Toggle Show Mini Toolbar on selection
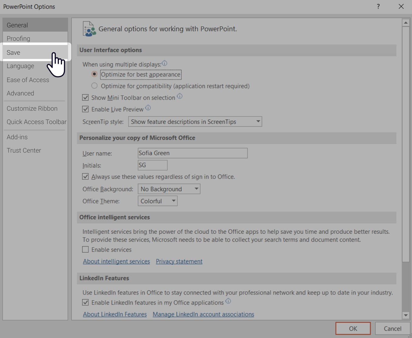The width and height of the screenshot is (412, 338). [85, 98]
